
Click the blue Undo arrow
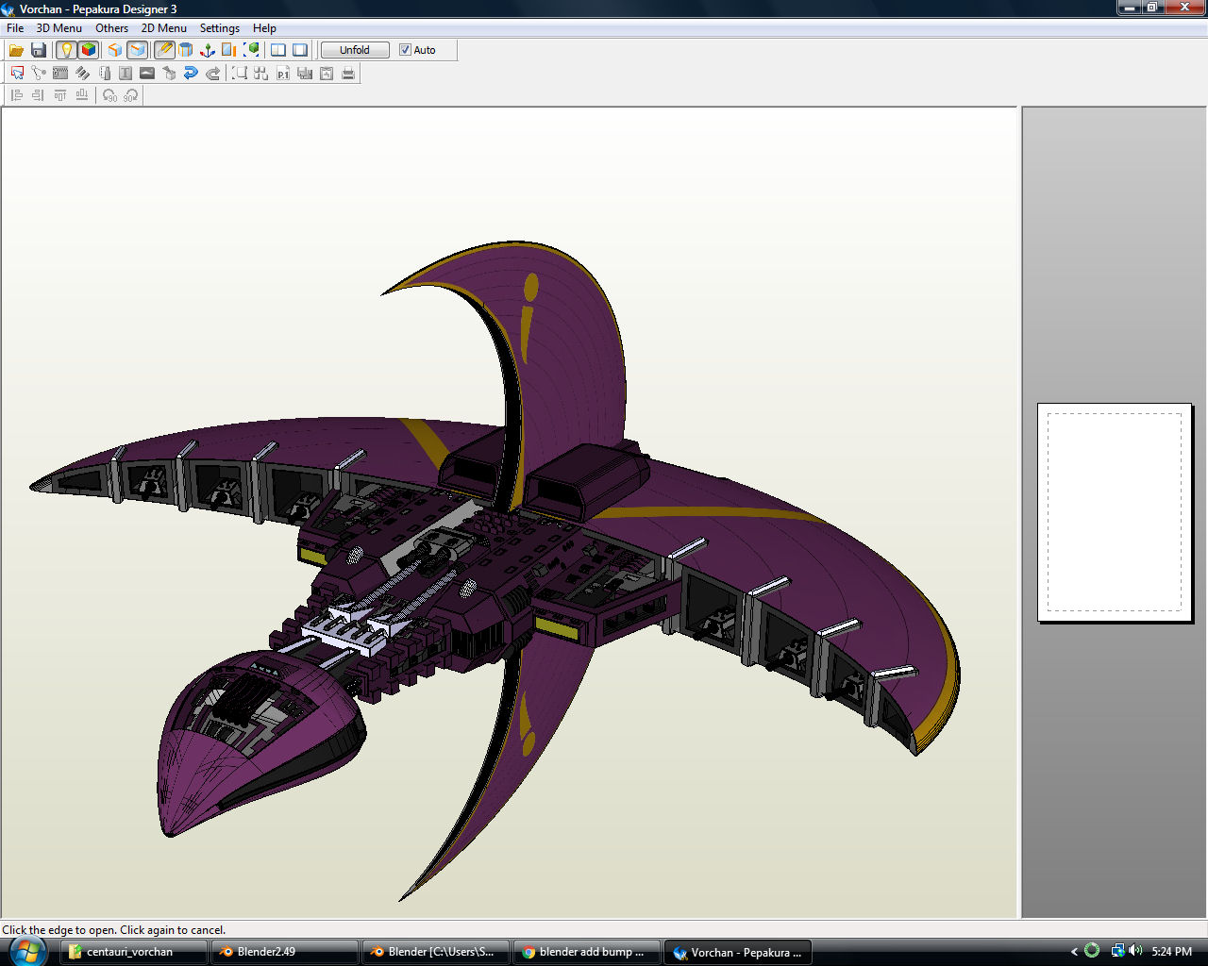pyautogui.click(x=191, y=73)
